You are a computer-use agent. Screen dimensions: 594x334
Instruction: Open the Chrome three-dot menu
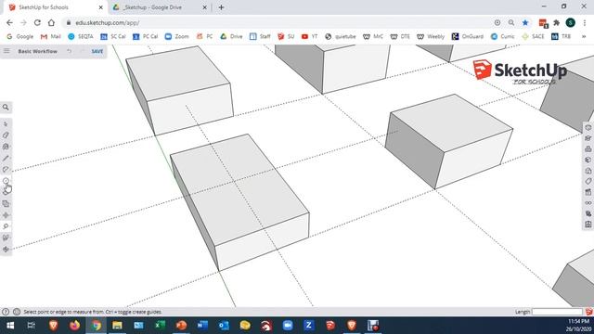click(585, 22)
